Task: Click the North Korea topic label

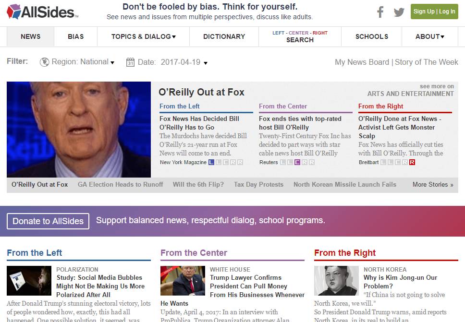Action: pos(385,270)
